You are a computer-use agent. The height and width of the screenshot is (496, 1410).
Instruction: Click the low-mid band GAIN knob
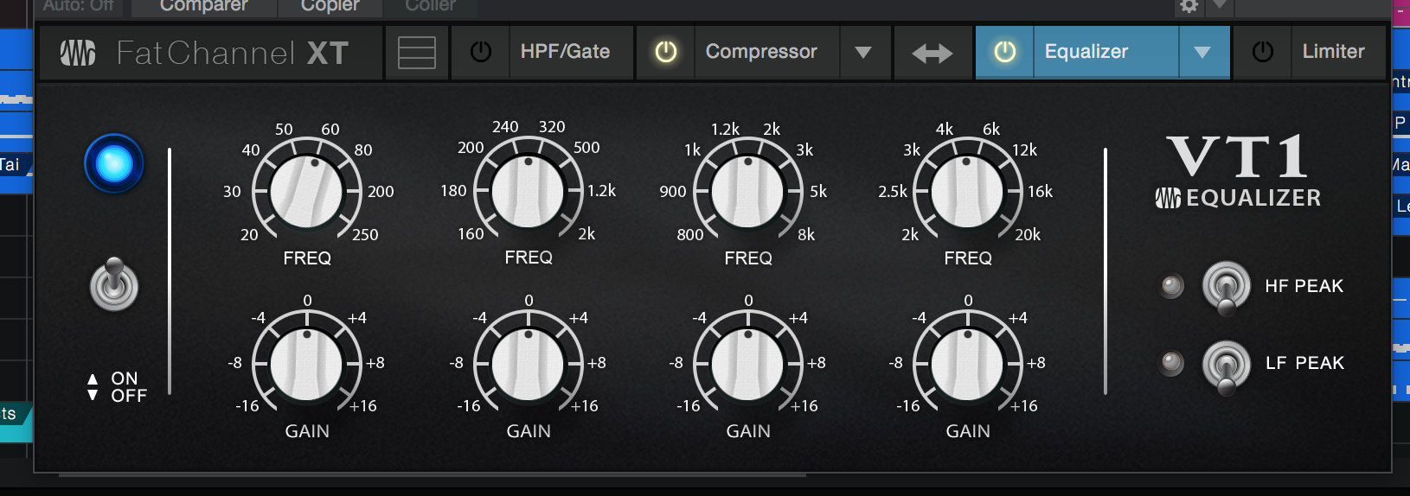pos(528,365)
